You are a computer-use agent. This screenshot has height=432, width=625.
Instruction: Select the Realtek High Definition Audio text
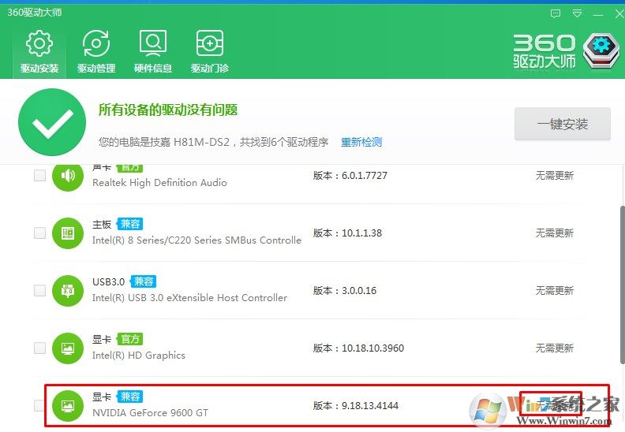pos(159,183)
